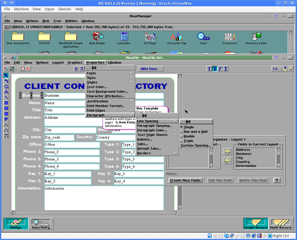Click Delete This Field button
This screenshot has height=240, width=297.
(253, 181)
